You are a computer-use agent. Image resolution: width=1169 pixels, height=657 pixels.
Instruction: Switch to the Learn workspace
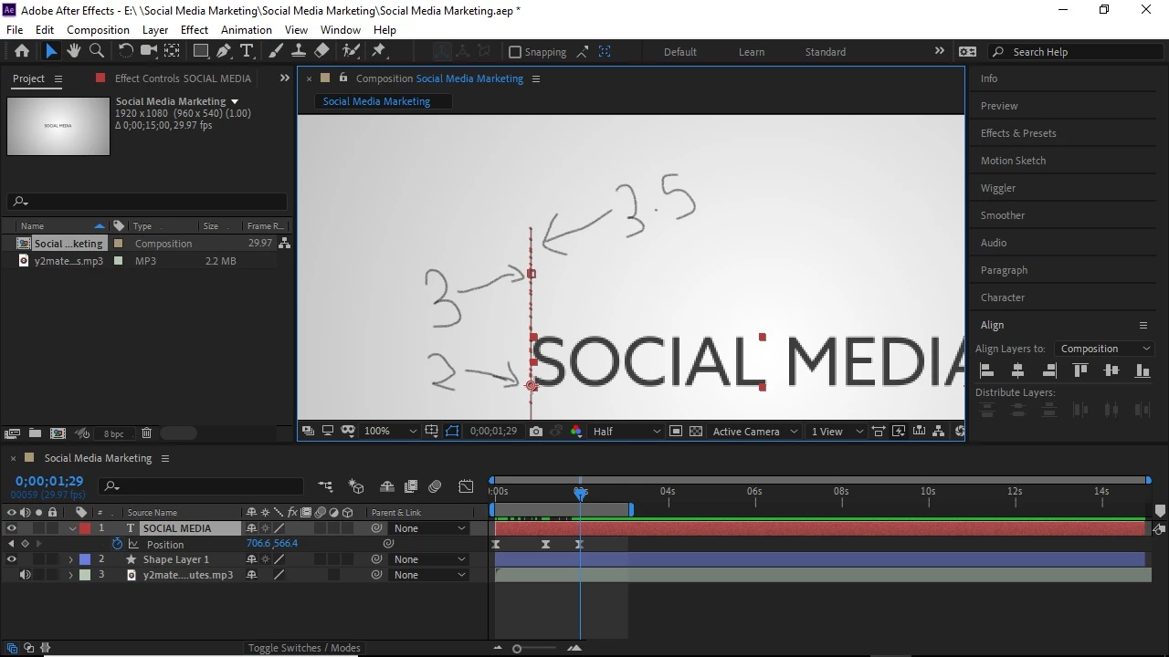pyautogui.click(x=752, y=52)
